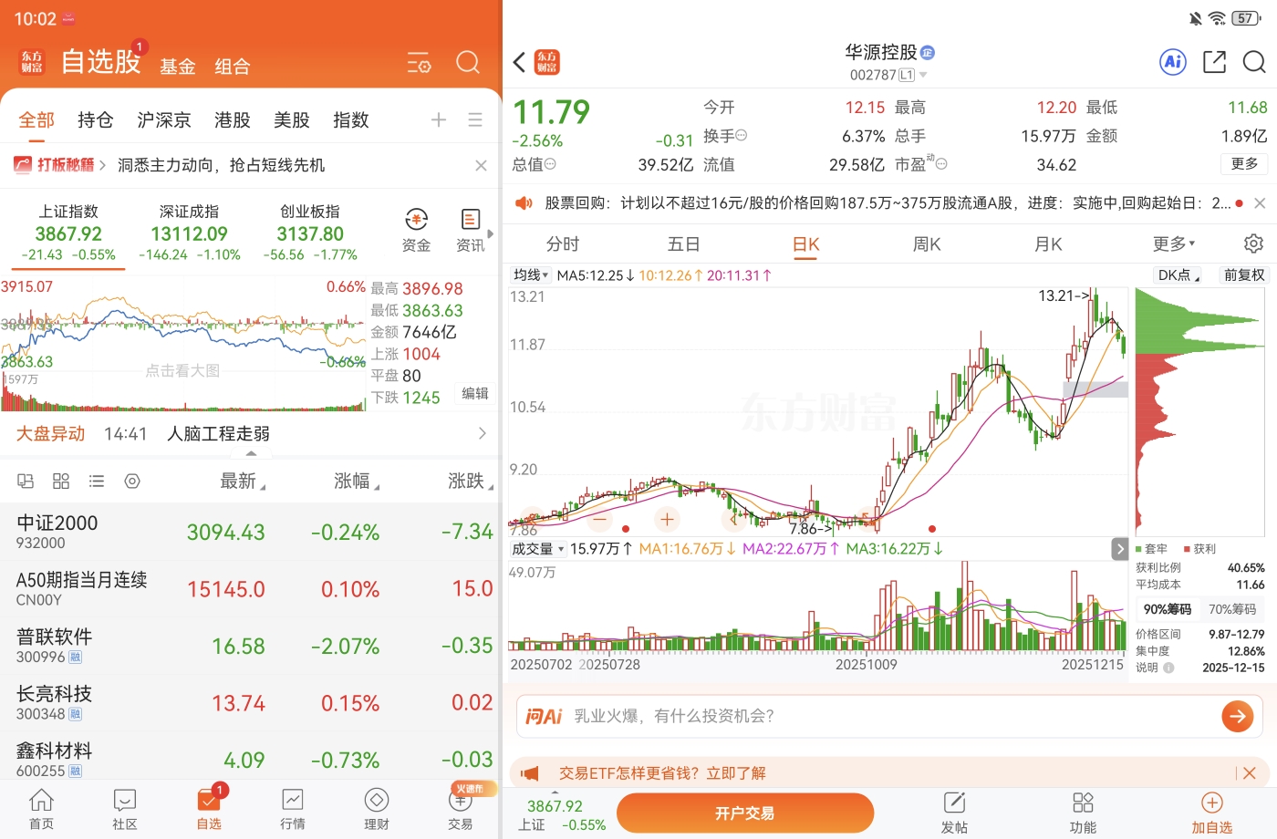1277x839 pixels.
Task: Submit the 问Ai query arrow button
Action: 1237,717
